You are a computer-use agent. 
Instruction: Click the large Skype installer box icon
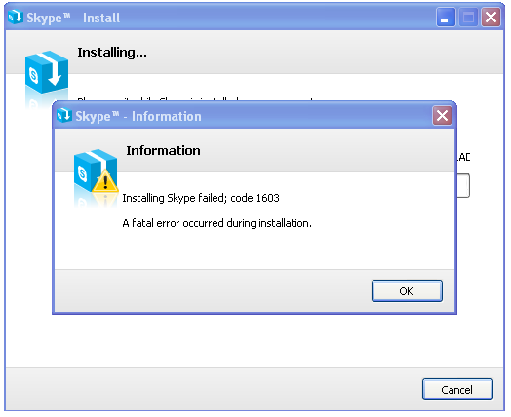click(47, 72)
